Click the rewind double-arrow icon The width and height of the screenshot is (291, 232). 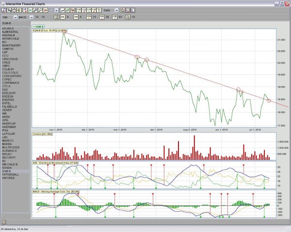(31, 10)
